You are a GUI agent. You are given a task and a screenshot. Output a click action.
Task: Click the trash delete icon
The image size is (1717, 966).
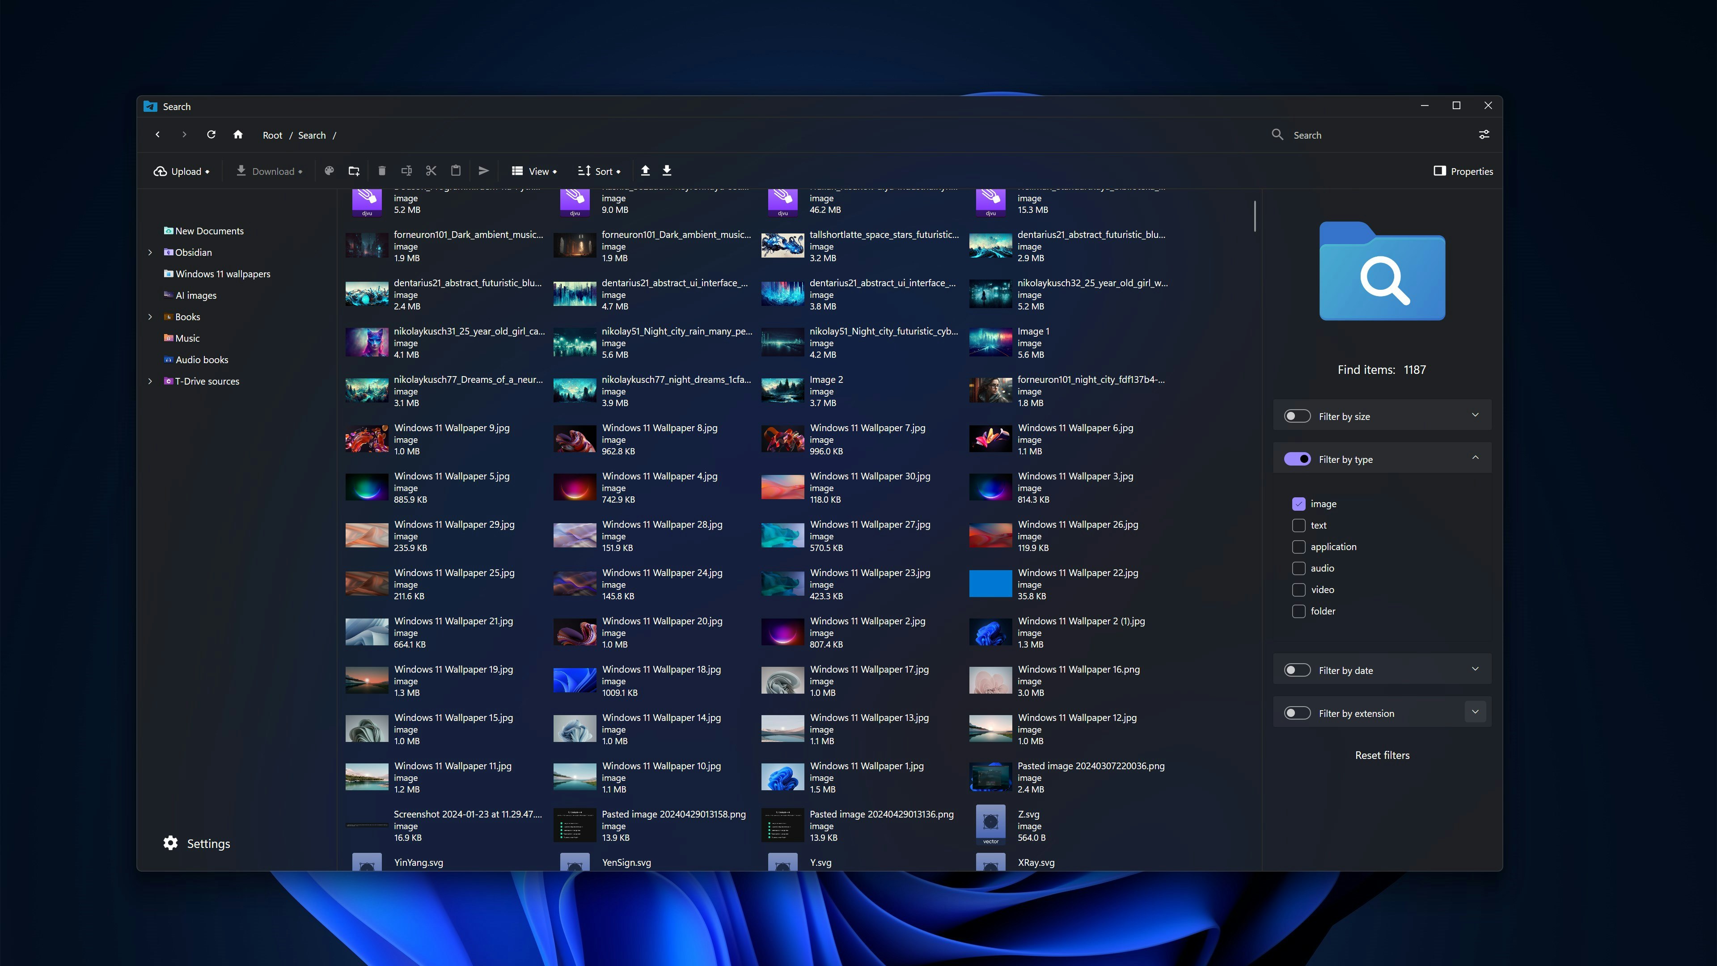coord(382,171)
